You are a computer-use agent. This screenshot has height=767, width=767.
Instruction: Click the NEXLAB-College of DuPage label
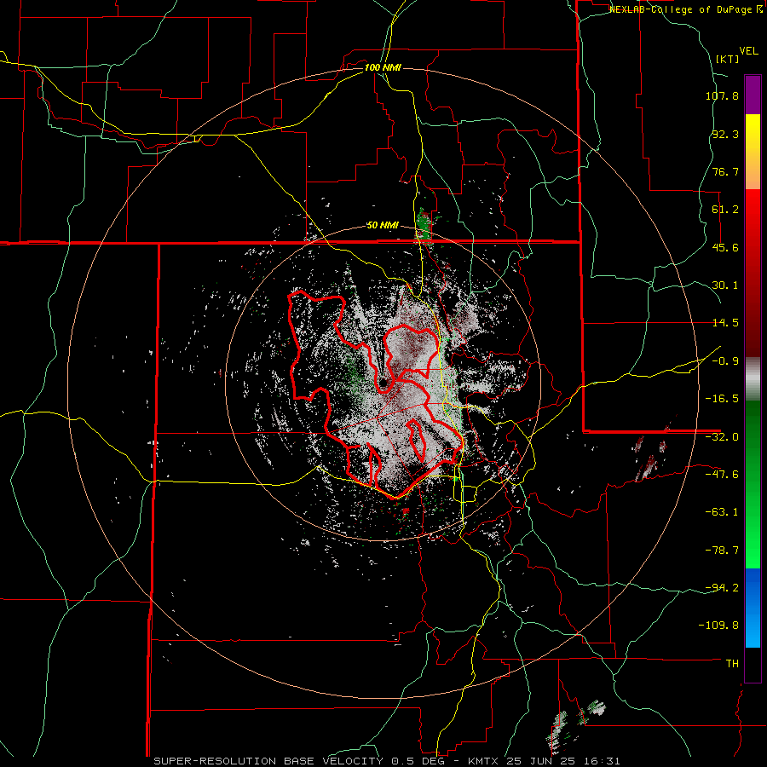[x=685, y=9]
